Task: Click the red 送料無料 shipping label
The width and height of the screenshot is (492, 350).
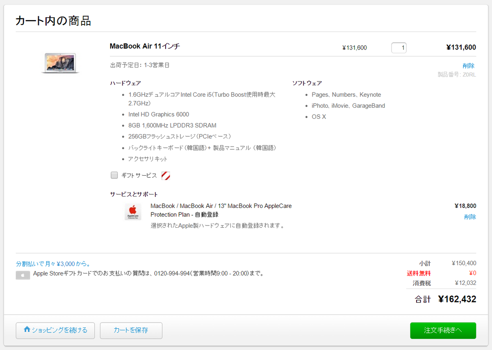Action: (419, 273)
